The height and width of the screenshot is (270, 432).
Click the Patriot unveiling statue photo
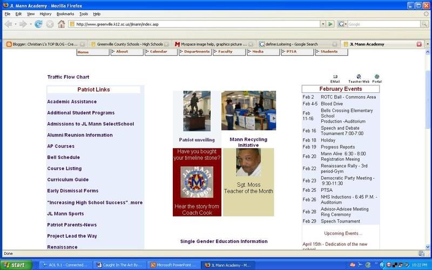click(197, 111)
